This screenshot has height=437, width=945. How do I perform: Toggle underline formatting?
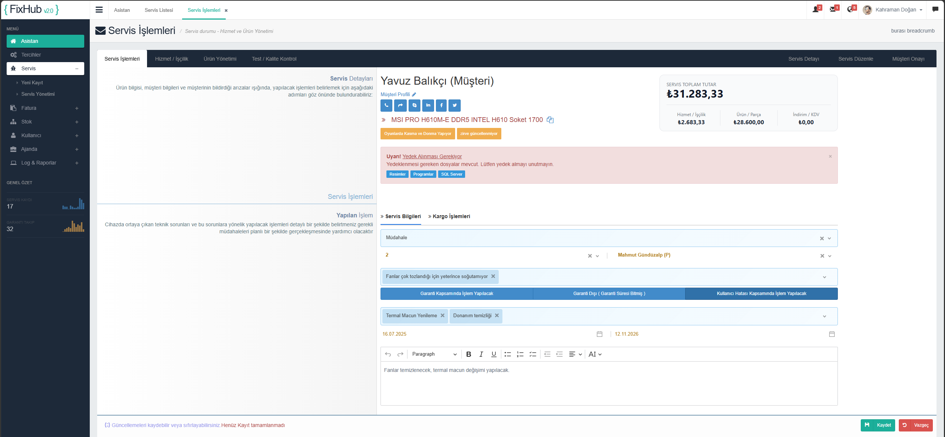pyautogui.click(x=494, y=354)
